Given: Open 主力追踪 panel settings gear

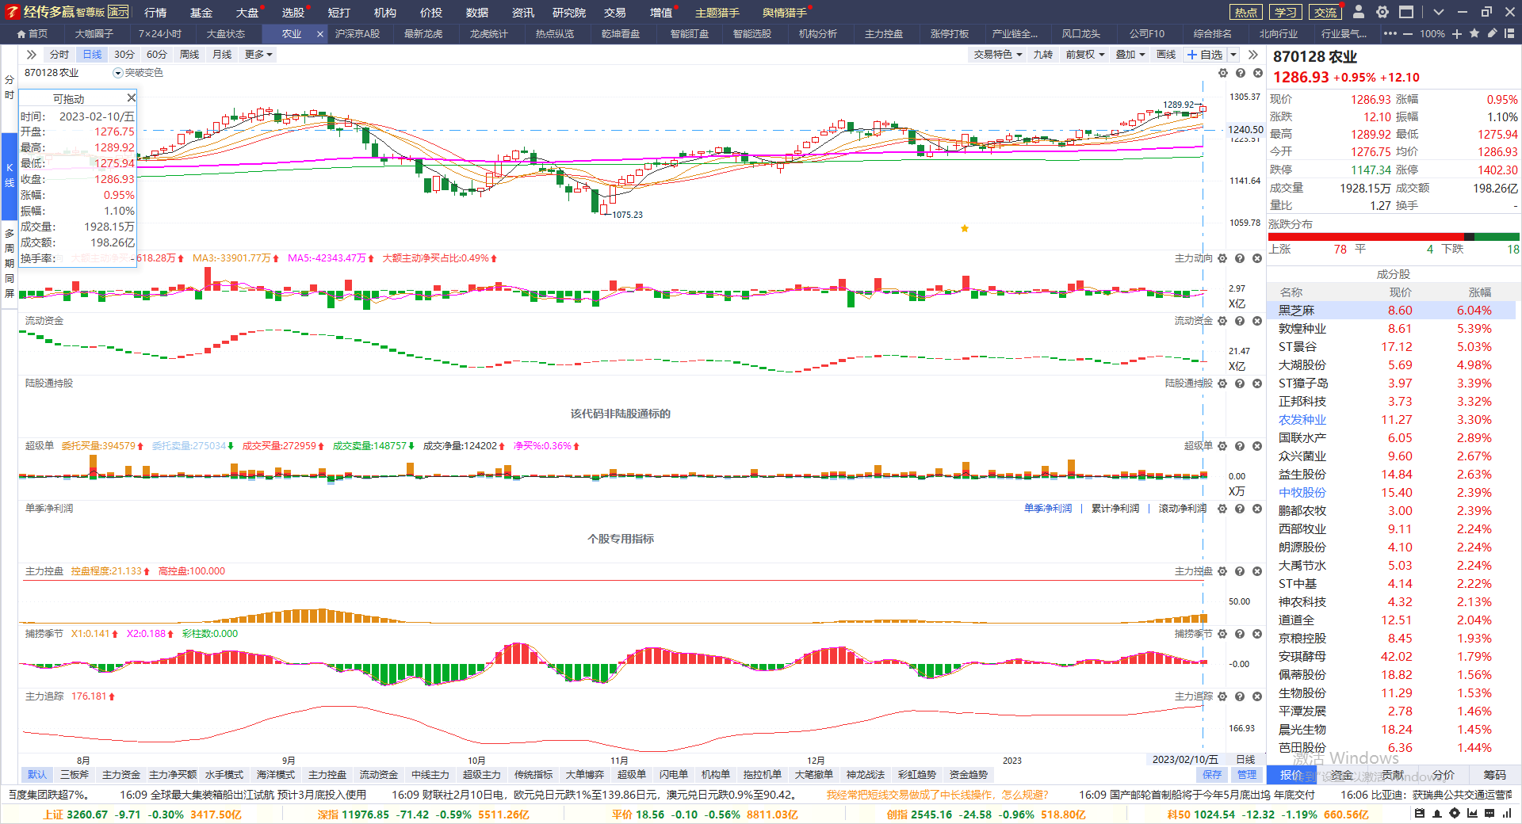Looking at the screenshot, I should [1222, 696].
